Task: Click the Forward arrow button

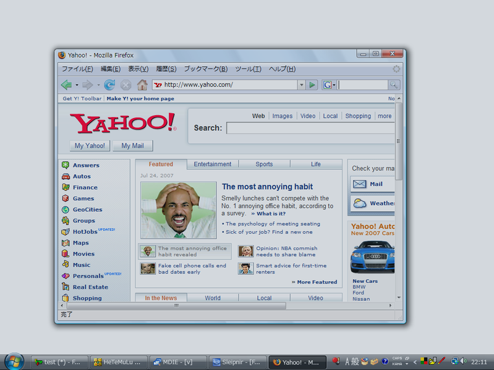Action: [x=88, y=85]
